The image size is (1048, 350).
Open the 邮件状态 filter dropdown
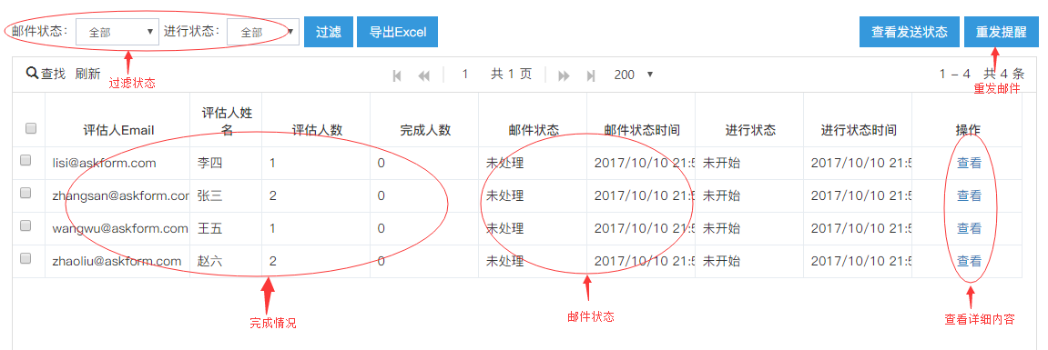coord(117,32)
